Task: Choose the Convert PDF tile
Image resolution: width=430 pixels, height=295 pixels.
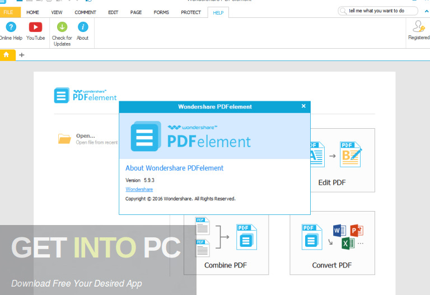Action: click(x=332, y=243)
